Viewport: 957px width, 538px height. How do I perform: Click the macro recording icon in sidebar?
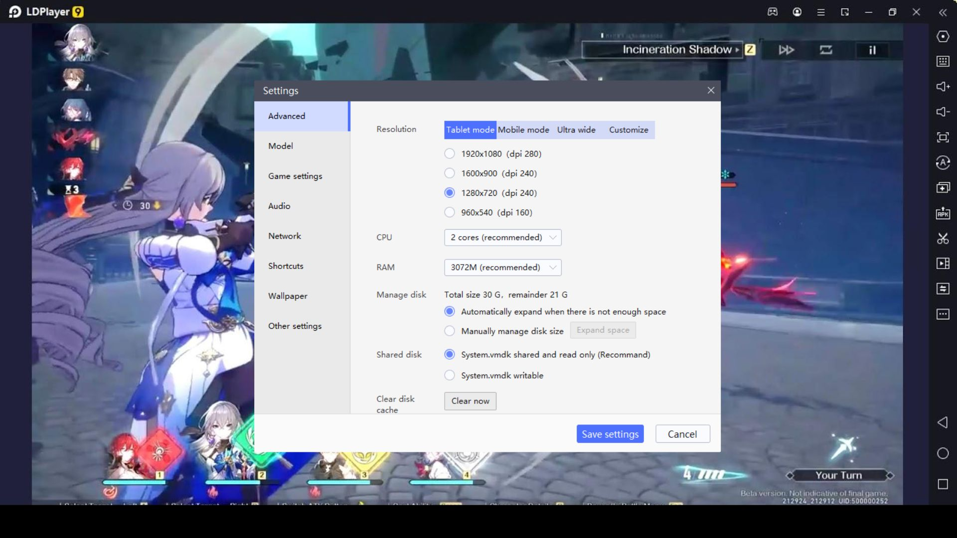(x=943, y=264)
